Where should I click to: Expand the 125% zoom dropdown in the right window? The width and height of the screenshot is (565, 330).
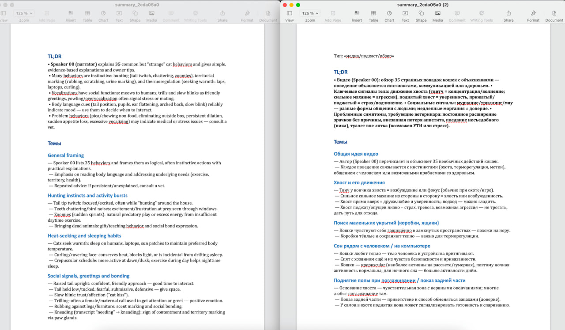point(310,13)
